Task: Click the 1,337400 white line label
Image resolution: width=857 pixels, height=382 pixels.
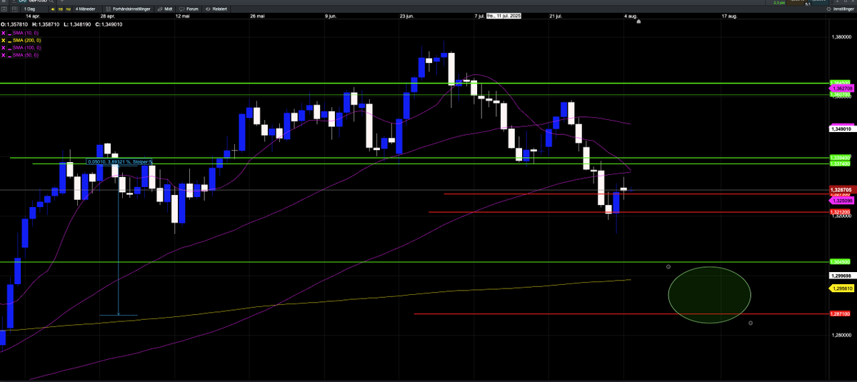Action: tap(841, 164)
